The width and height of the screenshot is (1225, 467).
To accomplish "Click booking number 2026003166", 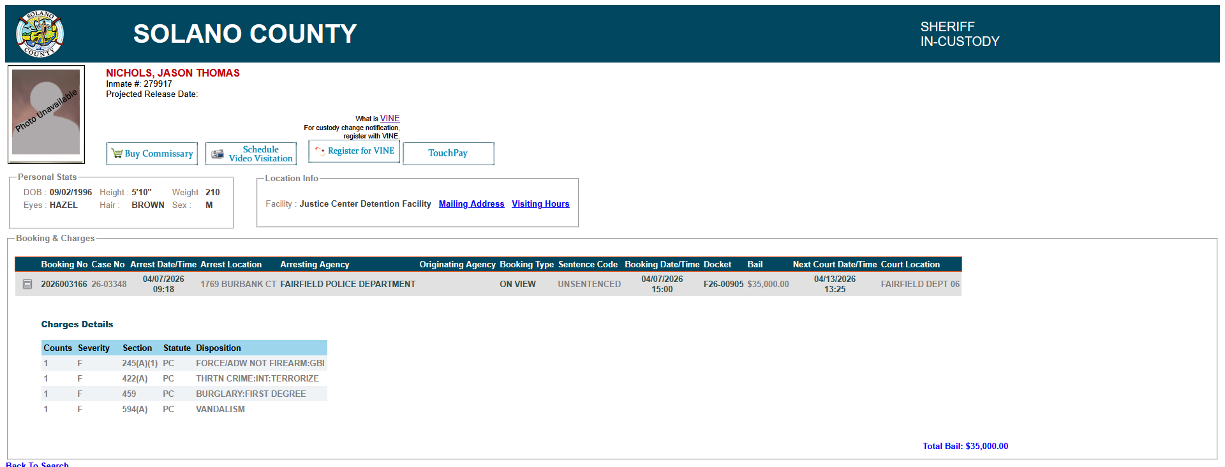I will [x=64, y=285].
